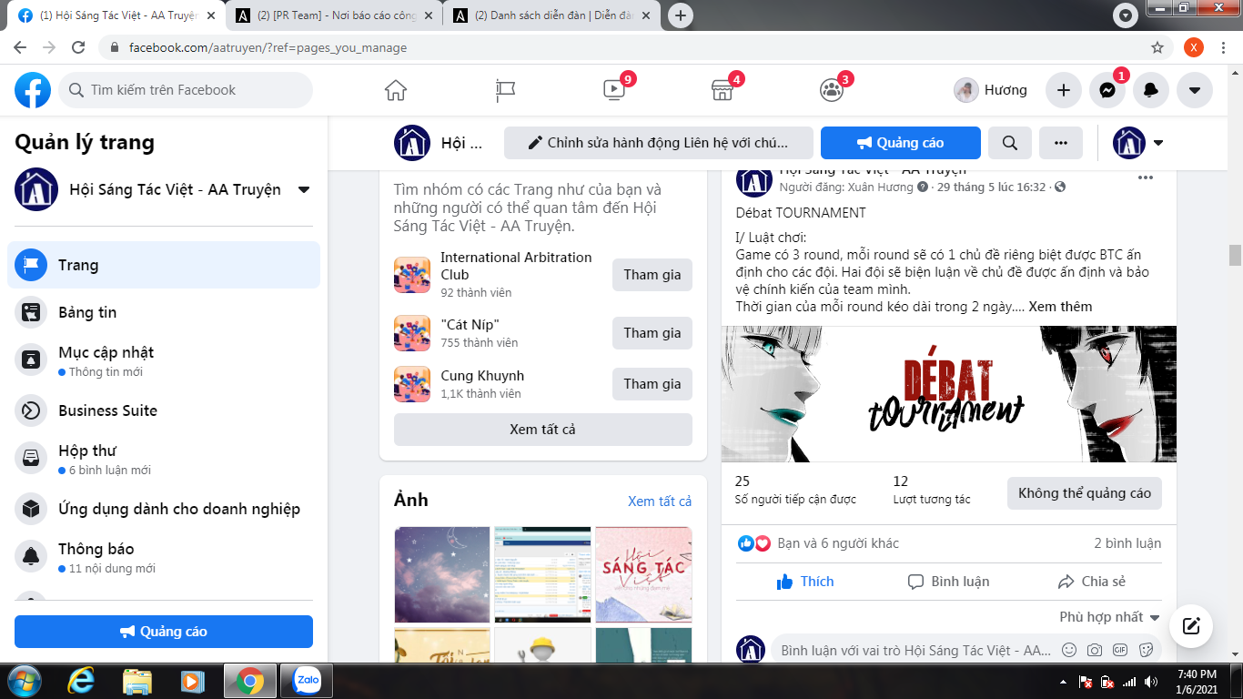This screenshot has width=1243, height=699.
Task: Open the night sky photo thumbnail
Action: pyautogui.click(x=442, y=574)
